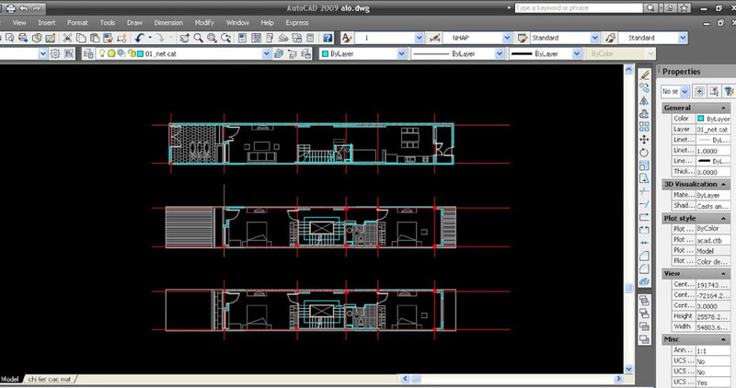Undo the last action with arrow icon
This screenshot has height=388, width=736.
point(140,38)
